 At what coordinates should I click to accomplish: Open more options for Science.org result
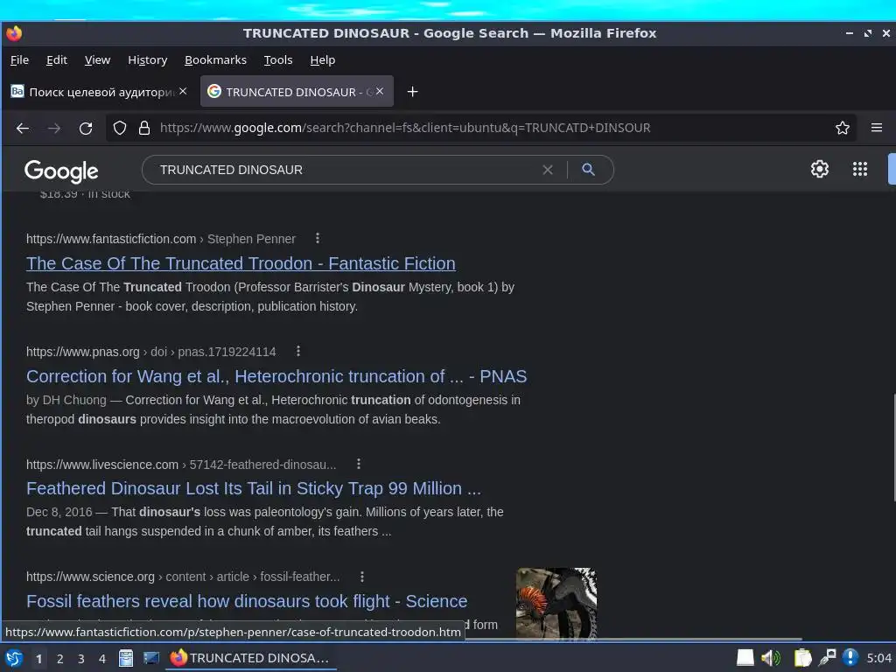click(x=362, y=577)
